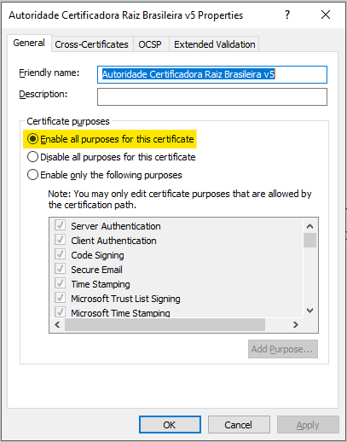Click the OK button
347x442 pixels.
[x=170, y=425]
